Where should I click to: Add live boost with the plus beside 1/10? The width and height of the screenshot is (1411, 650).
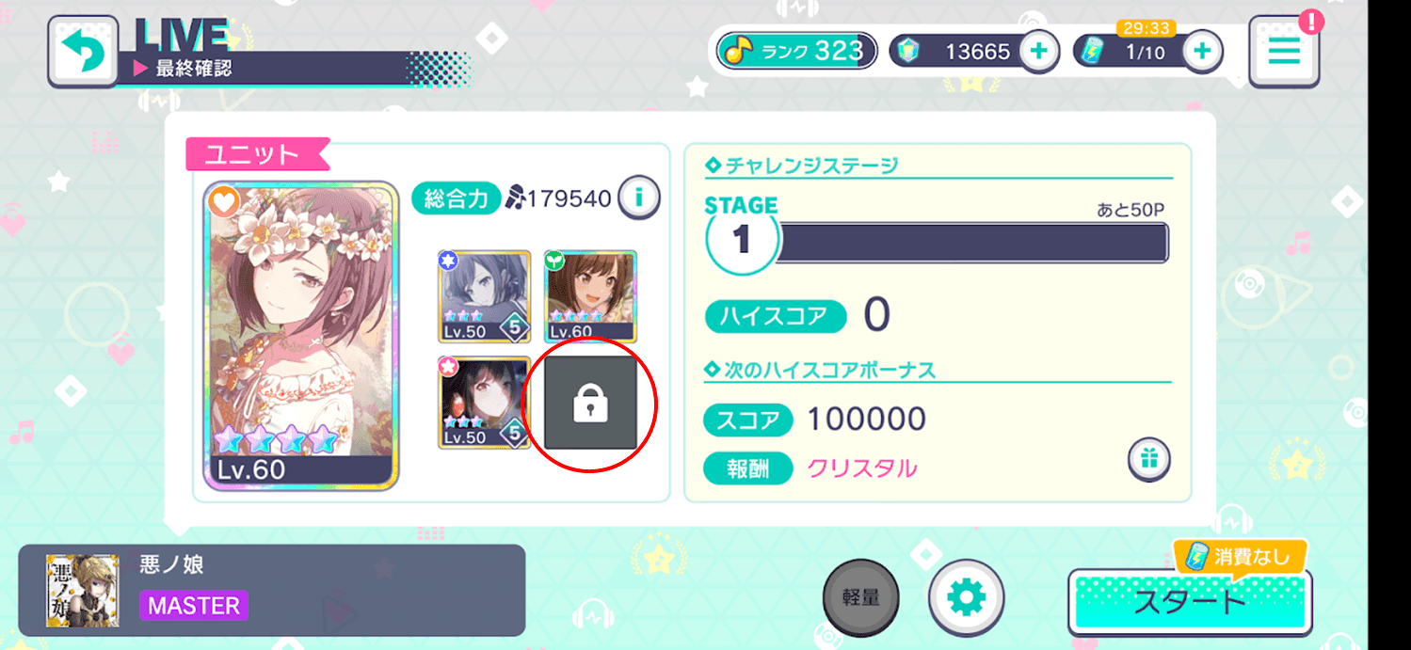[x=1202, y=52]
